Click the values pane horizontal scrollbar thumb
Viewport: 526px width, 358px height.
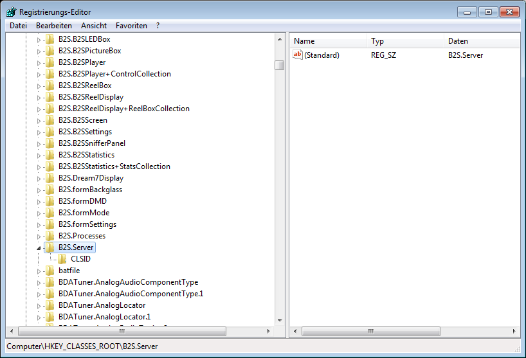tap(370, 331)
